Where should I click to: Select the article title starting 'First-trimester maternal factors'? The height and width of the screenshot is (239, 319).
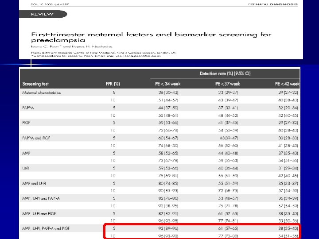(x=151, y=37)
